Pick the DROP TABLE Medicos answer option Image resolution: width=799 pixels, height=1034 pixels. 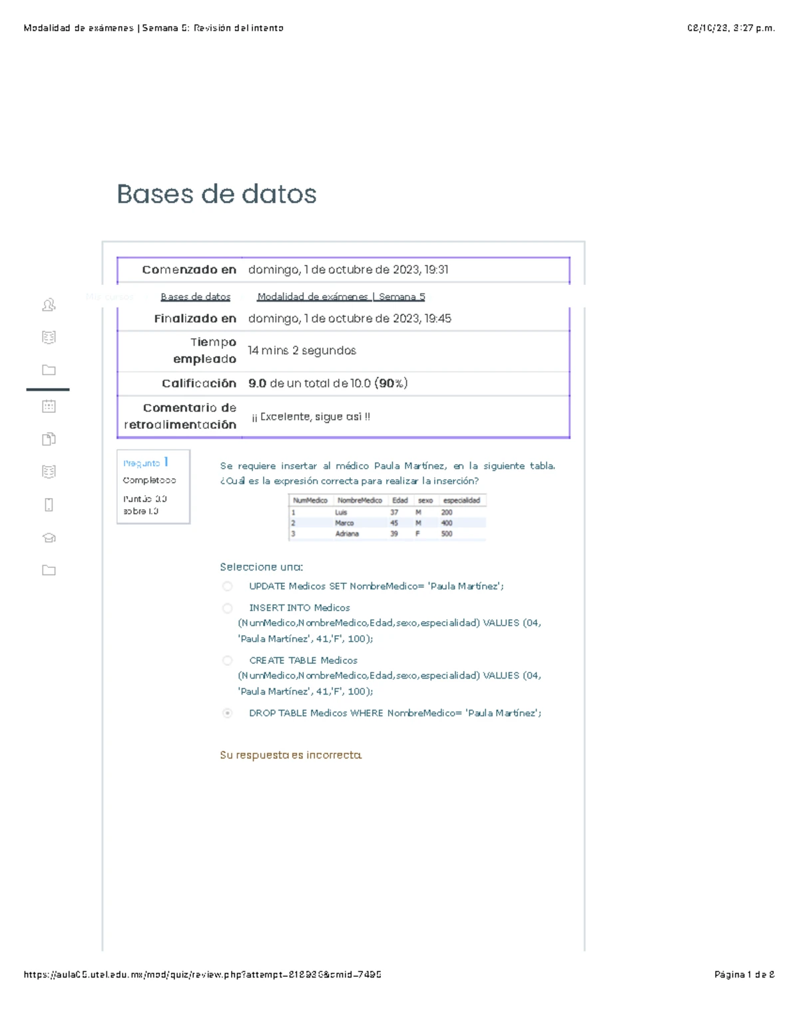pos(228,713)
